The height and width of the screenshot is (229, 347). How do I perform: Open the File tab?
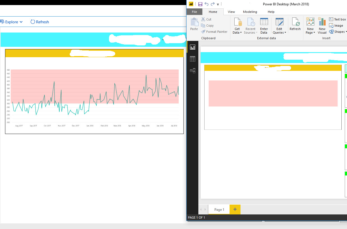(x=194, y=12)
